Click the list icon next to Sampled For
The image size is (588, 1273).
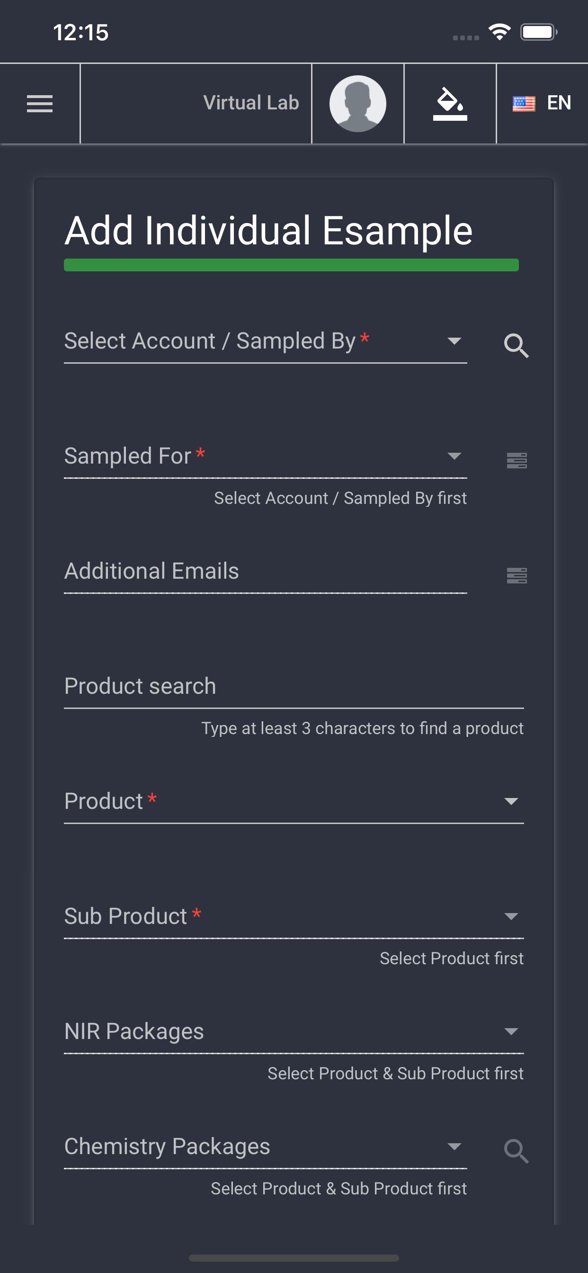click(517, 461)
